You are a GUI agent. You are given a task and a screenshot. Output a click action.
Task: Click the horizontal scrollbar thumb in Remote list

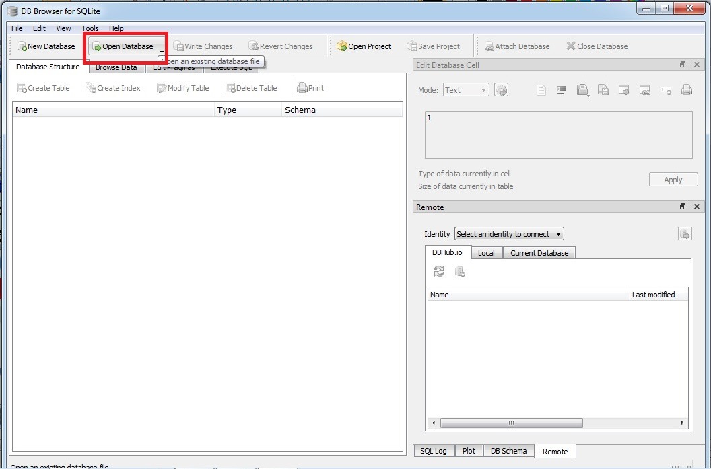512,423
